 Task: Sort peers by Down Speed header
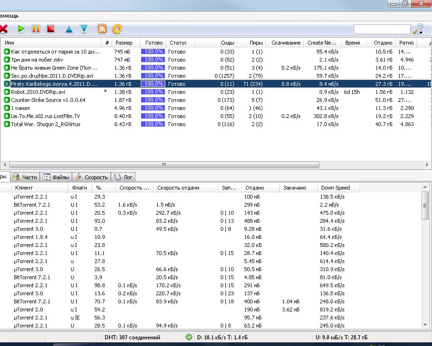point(338,188)
